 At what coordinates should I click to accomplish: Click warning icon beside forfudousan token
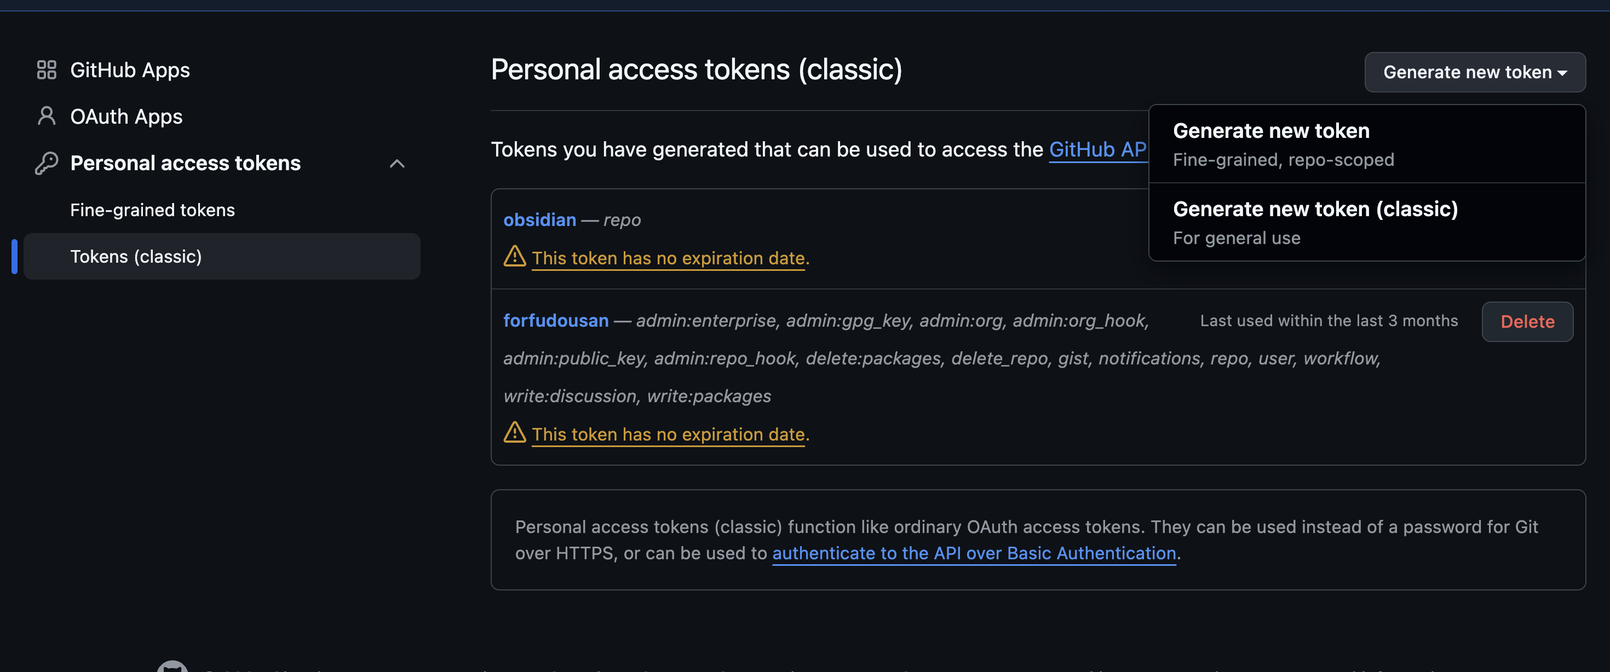(514, 432)
